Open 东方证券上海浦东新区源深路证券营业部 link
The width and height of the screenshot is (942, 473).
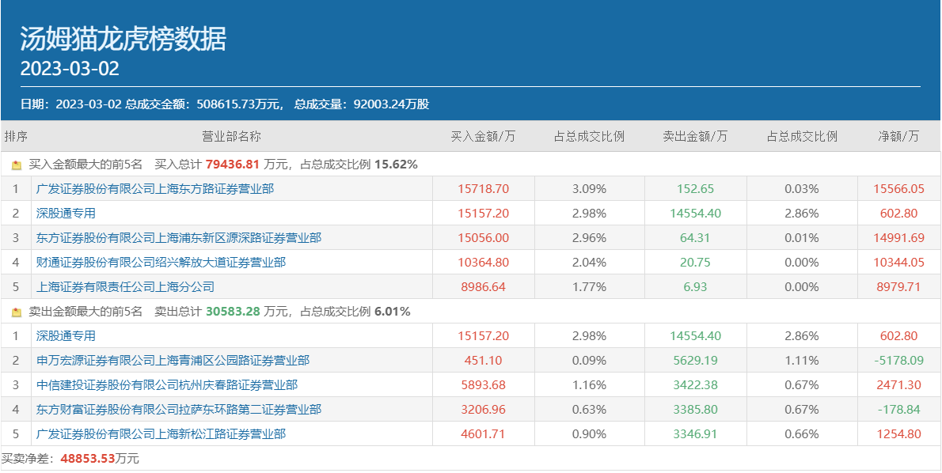tap(179, 238)
